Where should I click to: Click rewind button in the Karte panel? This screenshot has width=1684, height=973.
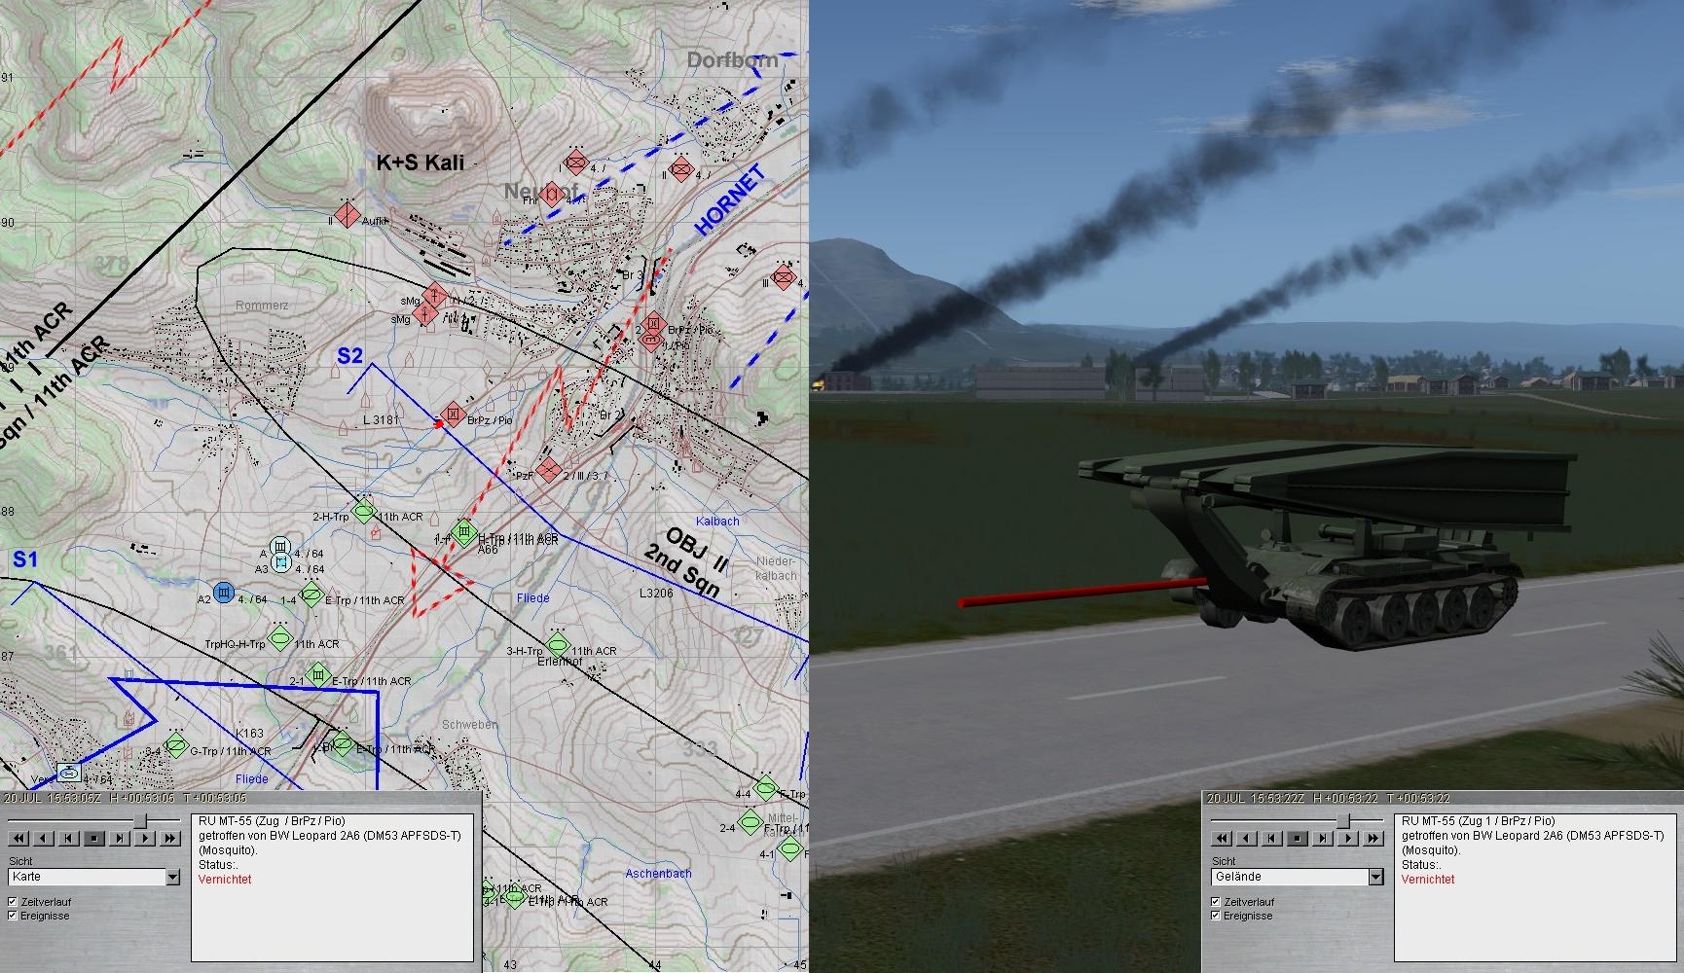tap(18, 838)
